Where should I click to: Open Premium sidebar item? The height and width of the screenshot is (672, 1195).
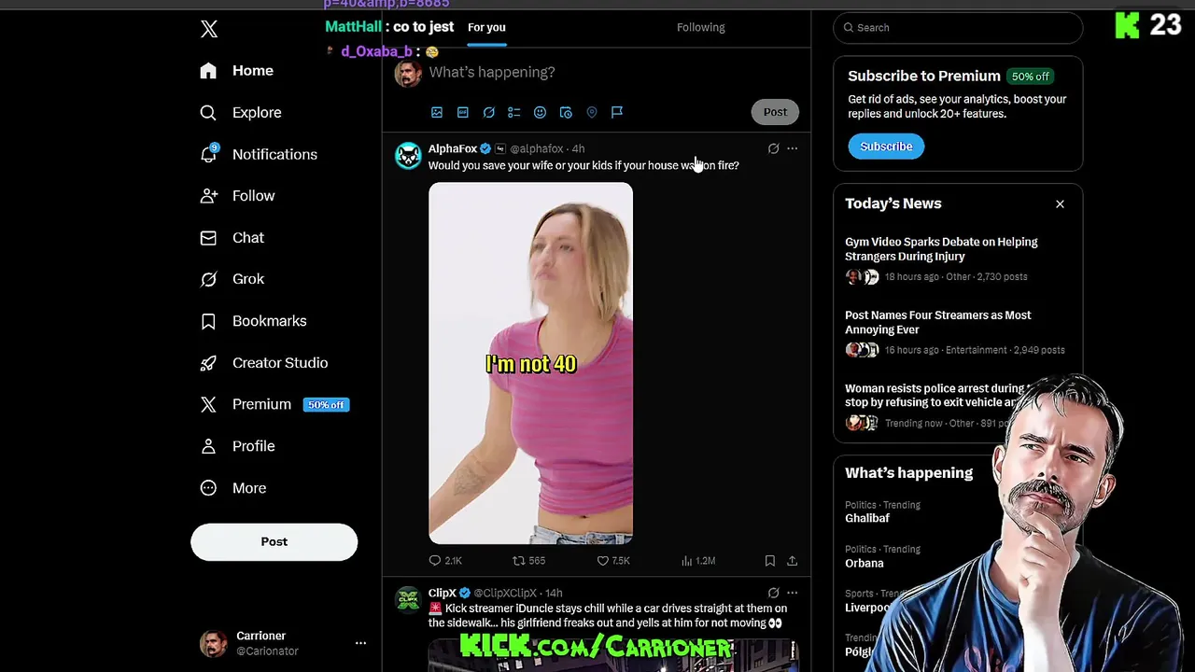274,404
